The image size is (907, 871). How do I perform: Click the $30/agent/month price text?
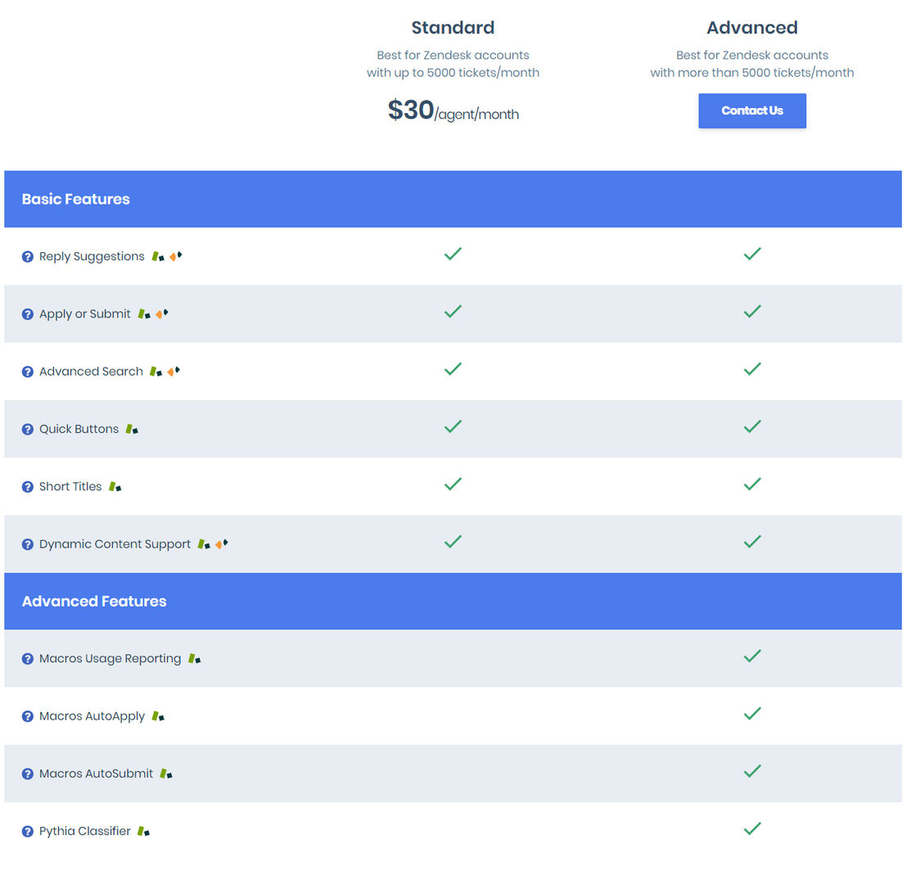pyautogui.click(x=453, y=111)
